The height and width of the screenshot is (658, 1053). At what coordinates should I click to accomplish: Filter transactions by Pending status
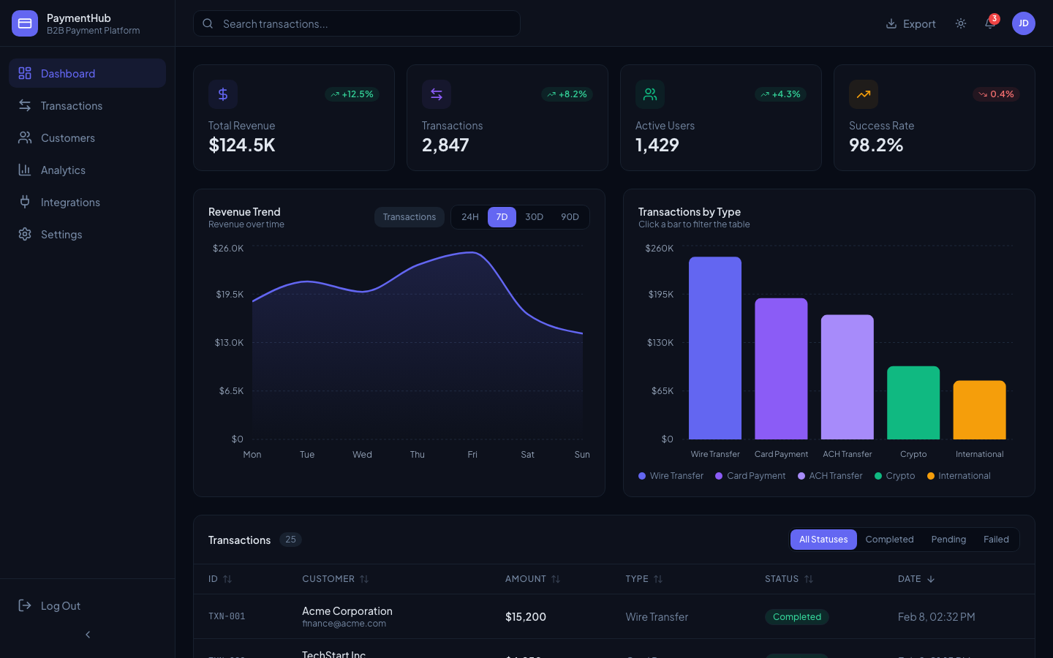pos(948,540)
